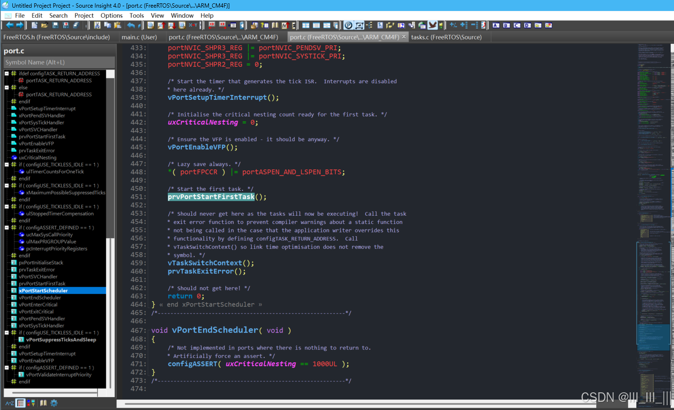This screenshot has height=410, width=674.
Task: Click the bookmark D icon in toolbar
Action: click(x=528, y=25)
